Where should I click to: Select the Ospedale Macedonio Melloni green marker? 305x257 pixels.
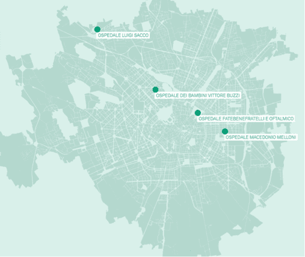[225, 132]
